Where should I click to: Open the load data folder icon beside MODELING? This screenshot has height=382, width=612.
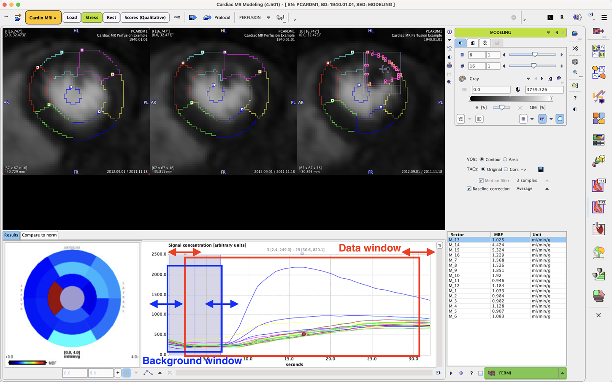coord(575,33)
